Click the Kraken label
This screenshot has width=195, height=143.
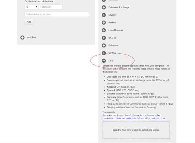click(x=112, y=22)
